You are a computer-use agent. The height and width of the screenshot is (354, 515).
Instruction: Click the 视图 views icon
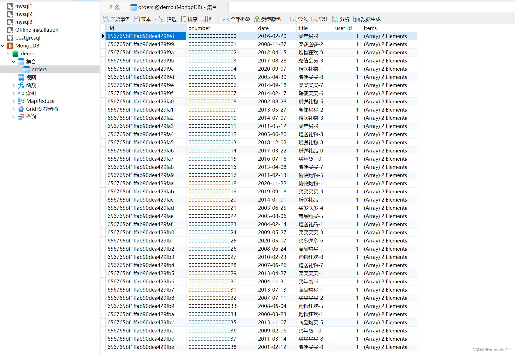pyautogui.click(x=21, y=77)
